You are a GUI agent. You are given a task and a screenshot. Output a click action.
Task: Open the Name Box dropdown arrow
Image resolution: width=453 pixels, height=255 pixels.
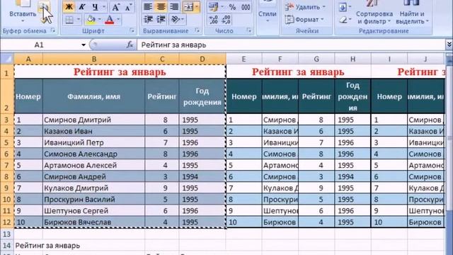84,45
